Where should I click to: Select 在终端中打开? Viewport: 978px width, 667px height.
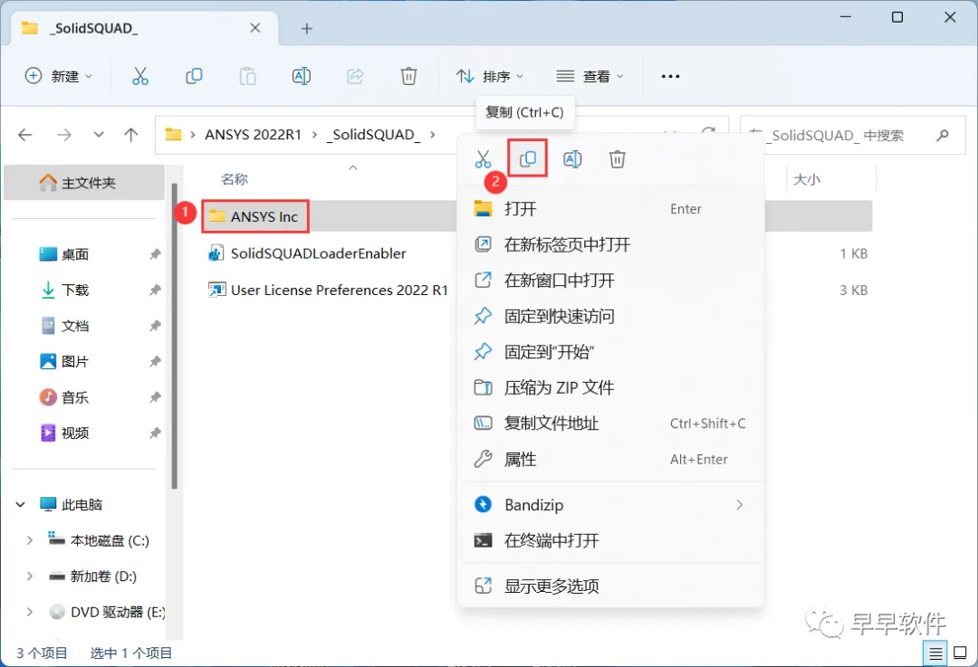pyautogui.click(x=611, y=540)
